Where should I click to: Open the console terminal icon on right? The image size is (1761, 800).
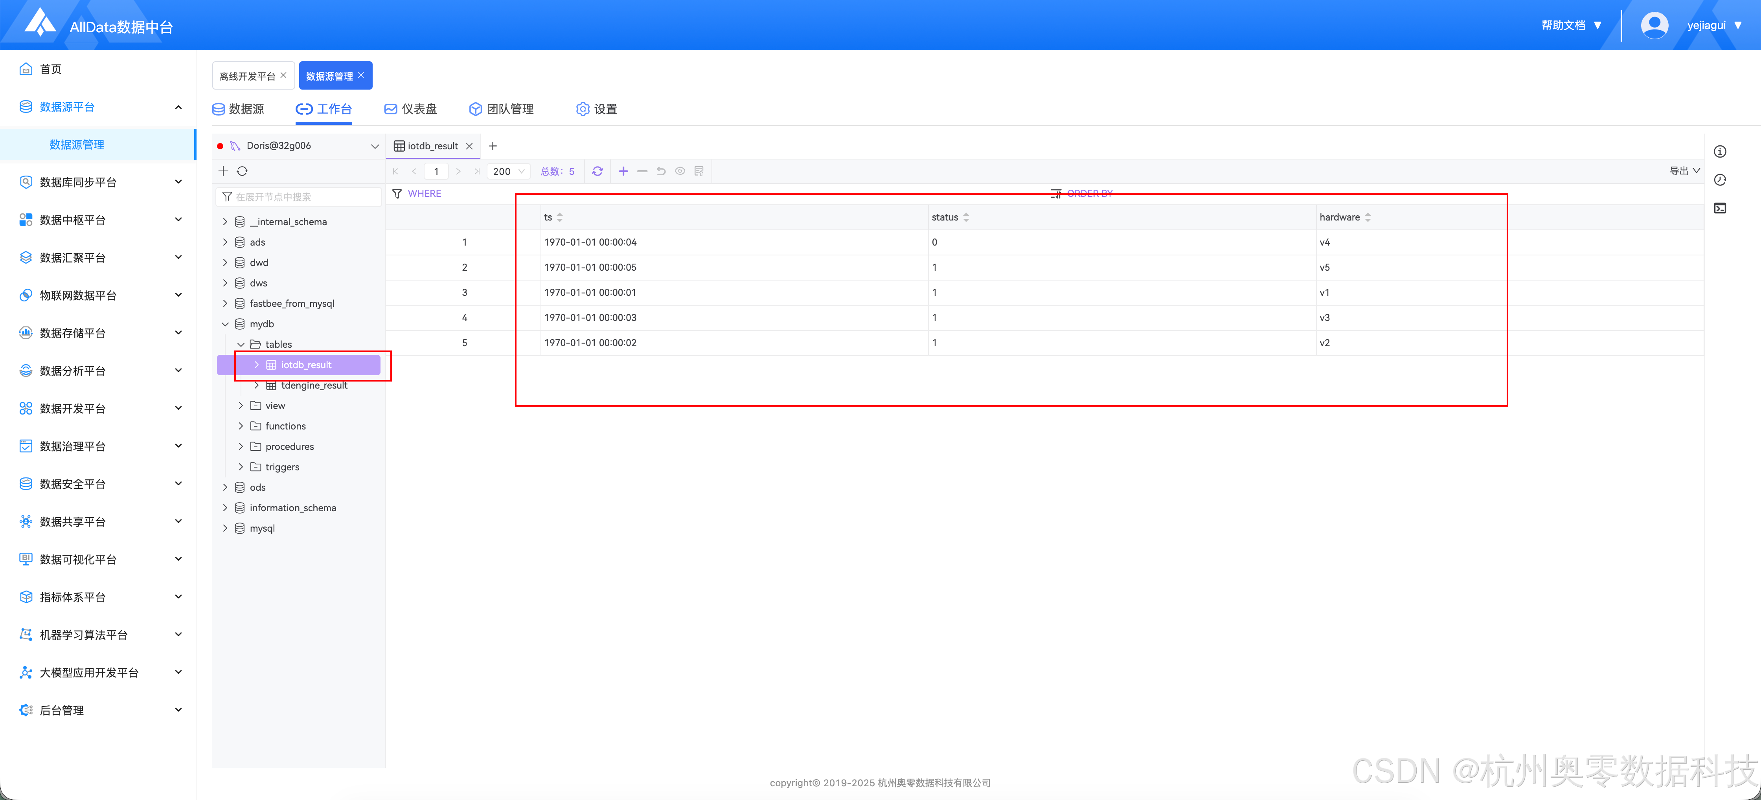coord(1720,208)
